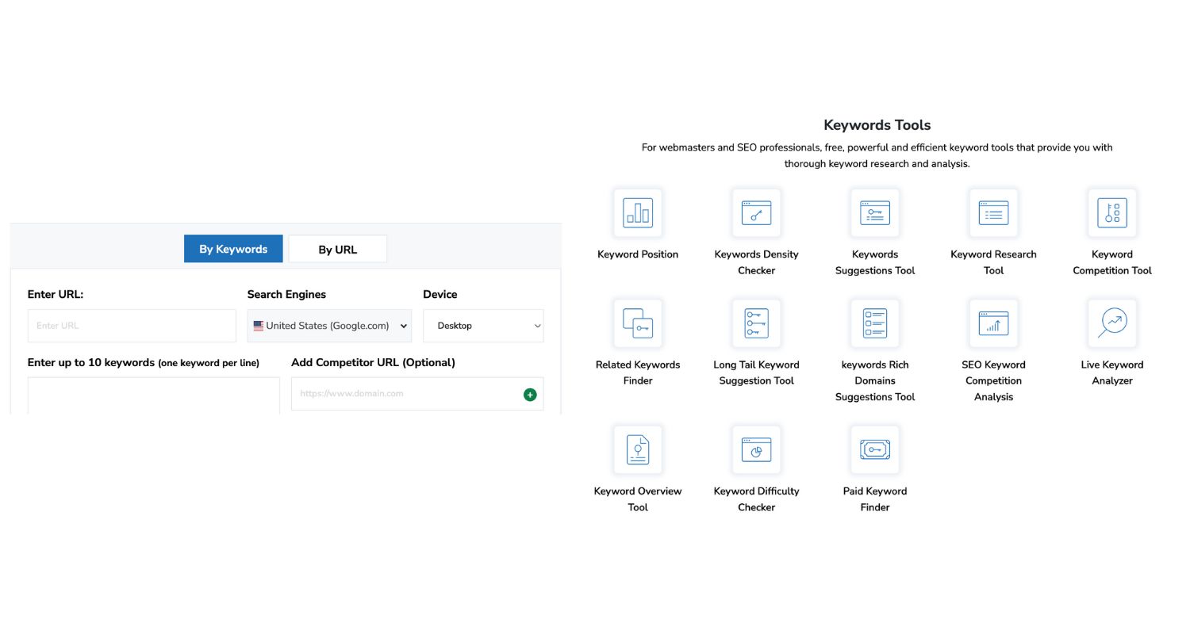Focus the competitor URL text field
Screen dimensions: 1190x634
[405, 394]
